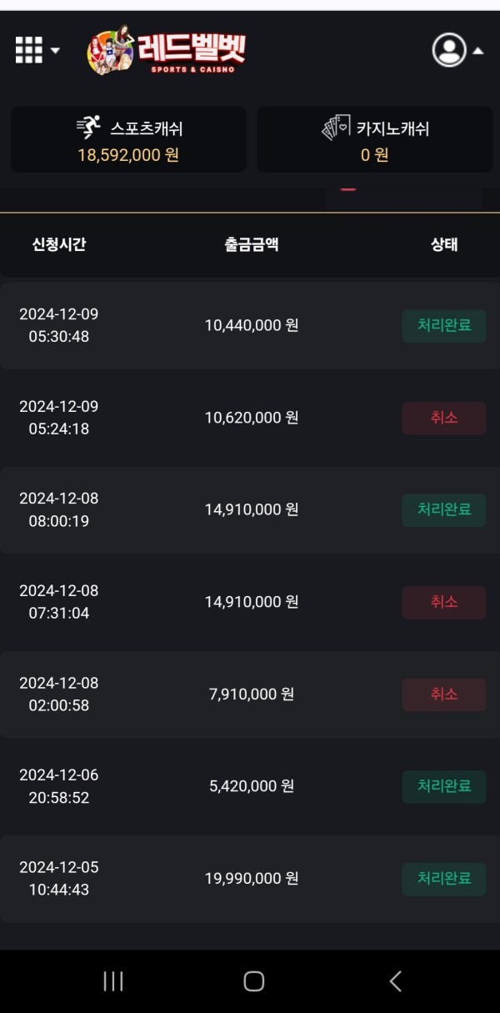The image size is (500, 1013).
Task: Open the user profile account icon
Action: [x=449, y=51]
